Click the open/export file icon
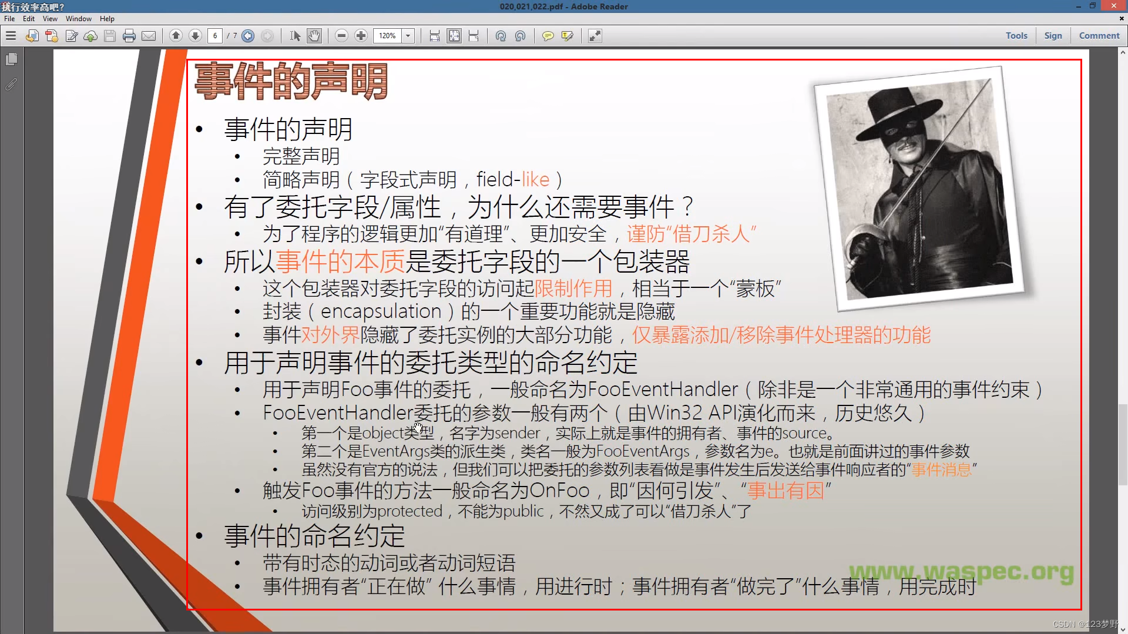Image resolution: width=1128 pixels, height=634 pixels. [x=32, y=36]
